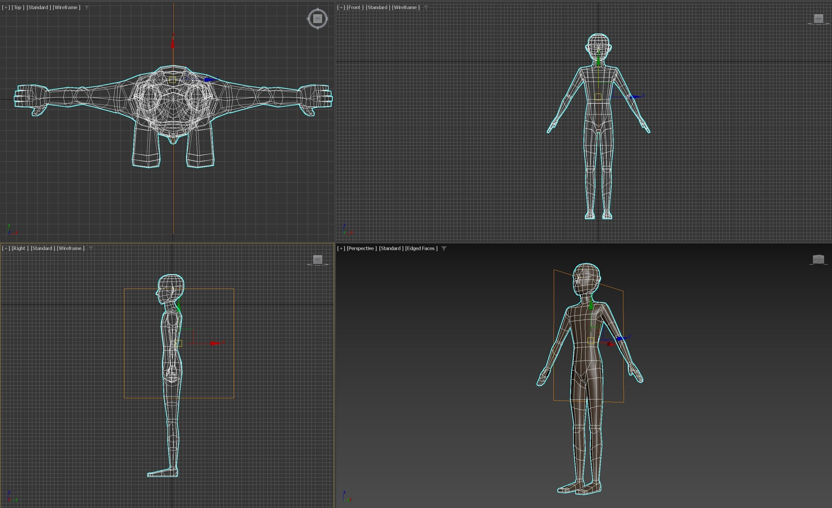Open the [Perspective] point-of-view label menu
832x508 pixels.
(x=362, y=248)
